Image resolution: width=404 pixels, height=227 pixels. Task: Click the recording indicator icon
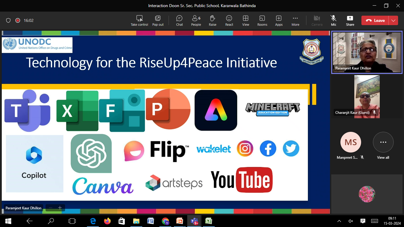[x=18, y=20]
